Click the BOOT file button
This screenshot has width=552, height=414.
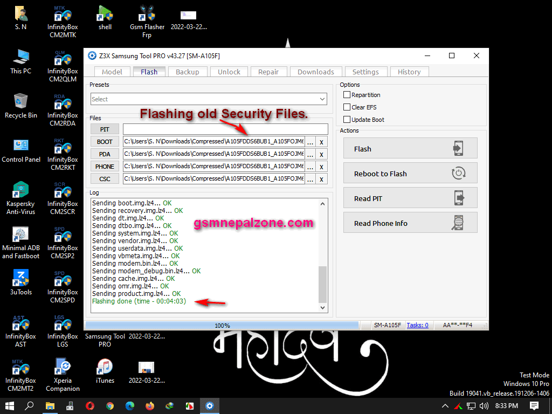[x=105, y=142]
